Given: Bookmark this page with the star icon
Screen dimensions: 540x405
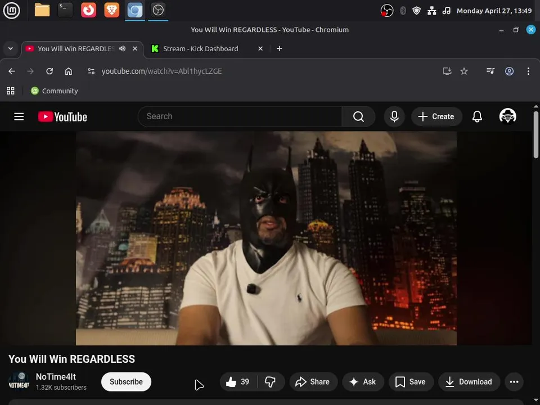Looking at the screenshot, I should [x=464, y=71].
